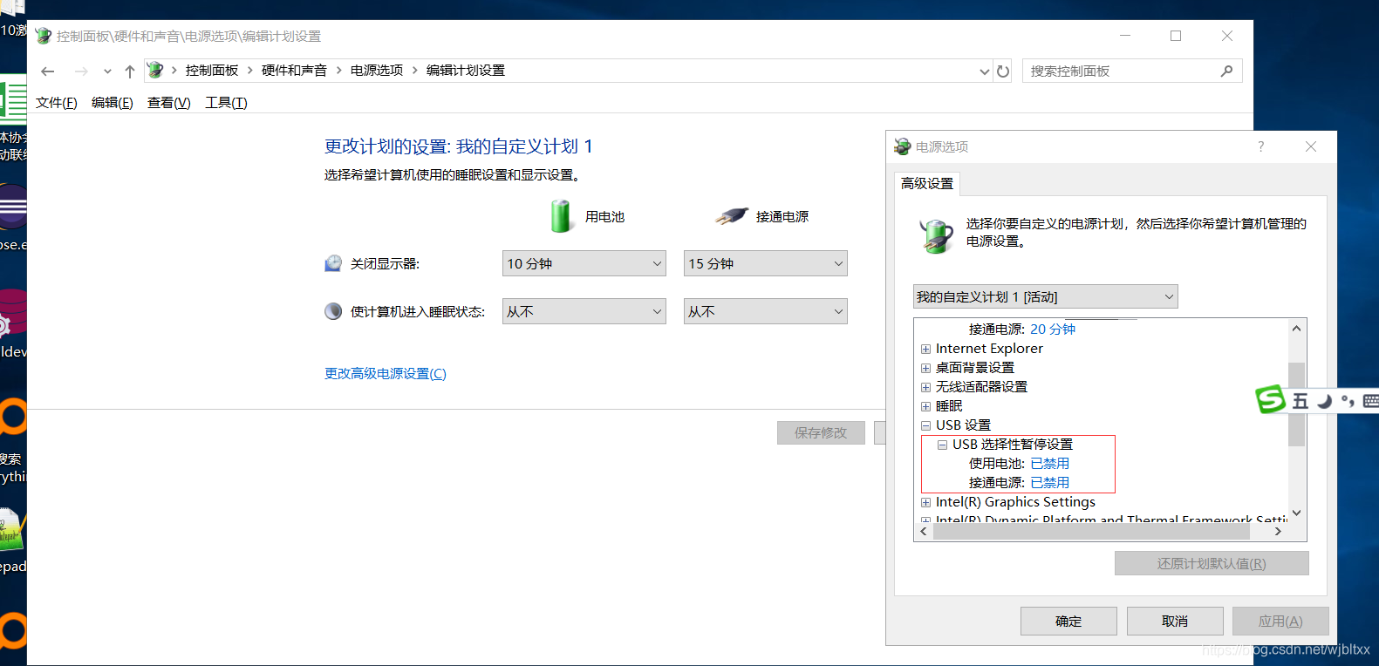This screenshot has width=1379, height=666.
Task: Click the Up one level arrow
Action: pyautogui.click(x=130, y=71)
